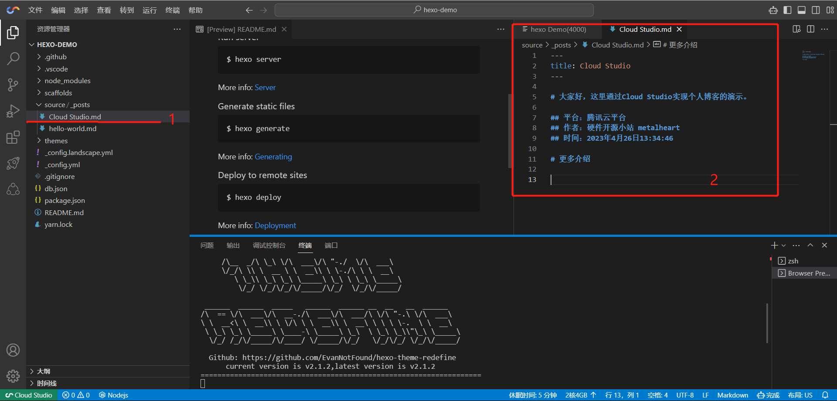Open the Source Control view

pyautogui.click(x=13, y=85)
